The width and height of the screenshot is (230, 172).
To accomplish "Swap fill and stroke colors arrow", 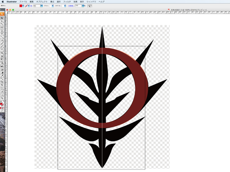I will pyautogui.click(x=3, y=101).
